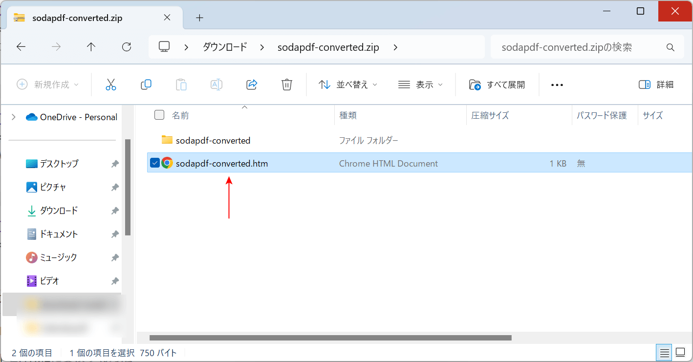This screenshot has height=362, width=693.
Task: Expand the OneDrive - Personal tree node
Action: click(13, 117)
